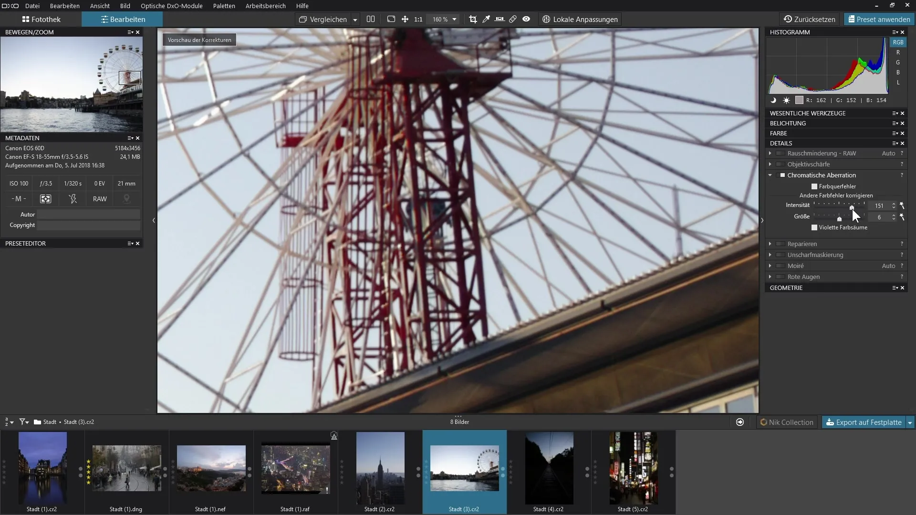916x515 pixels.
Task: Expand the Unscharfmaskierung section
Action: pyautogui.click(x=770, y=255)
